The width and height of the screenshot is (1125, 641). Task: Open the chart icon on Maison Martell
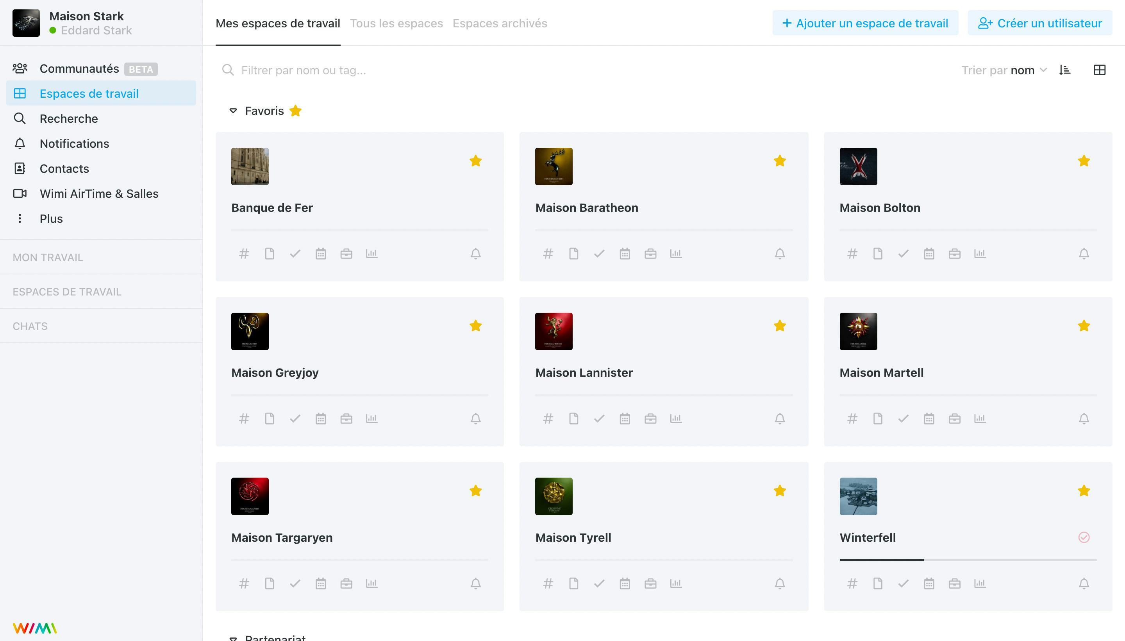coord(980,418)
